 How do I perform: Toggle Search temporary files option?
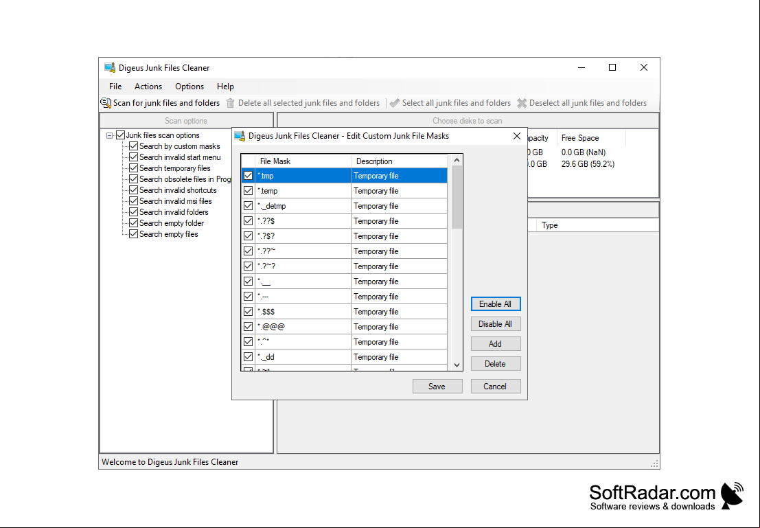tap(134, 168)
